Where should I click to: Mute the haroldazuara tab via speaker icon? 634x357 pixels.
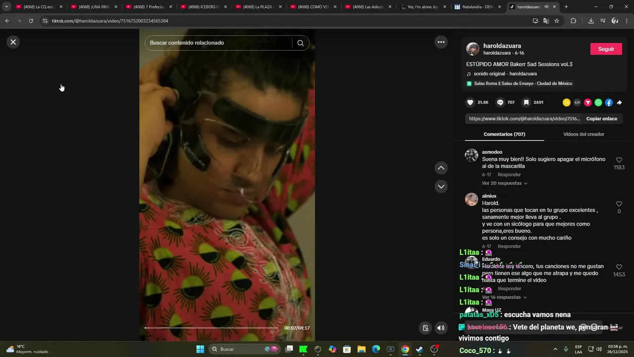[546, 7]
